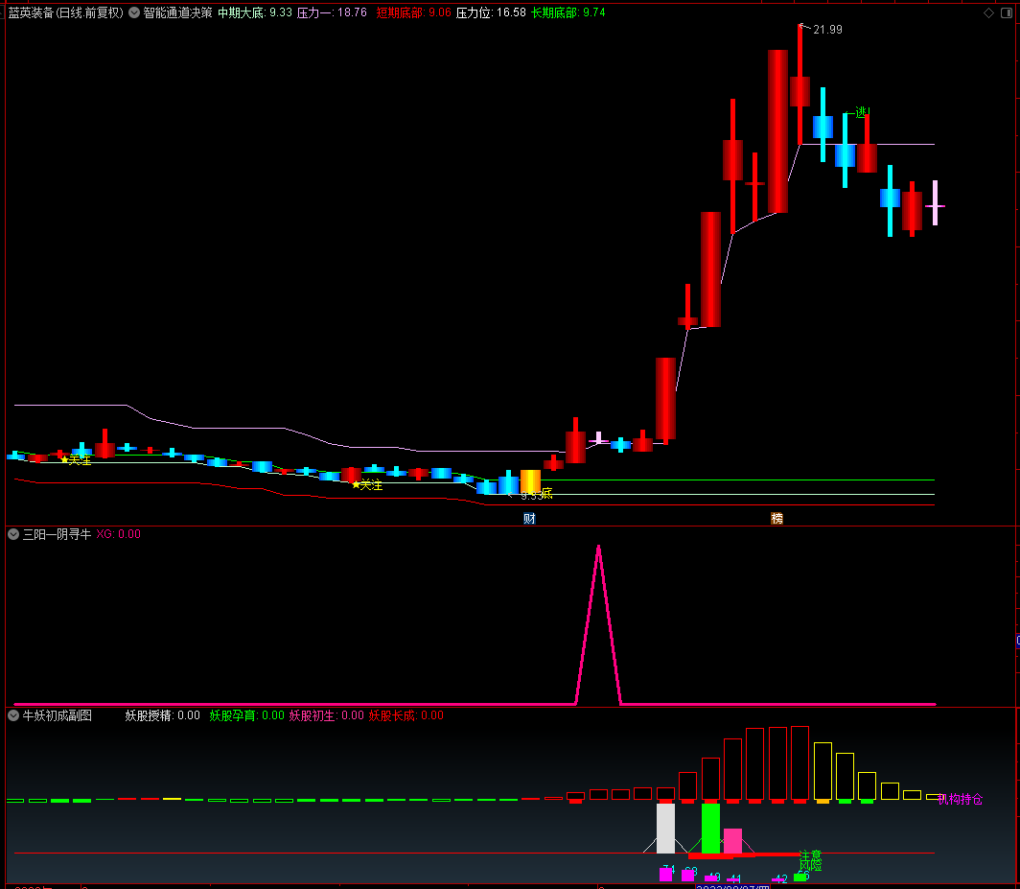Click the 妖股授精: 0.00 label

point(163,715)
